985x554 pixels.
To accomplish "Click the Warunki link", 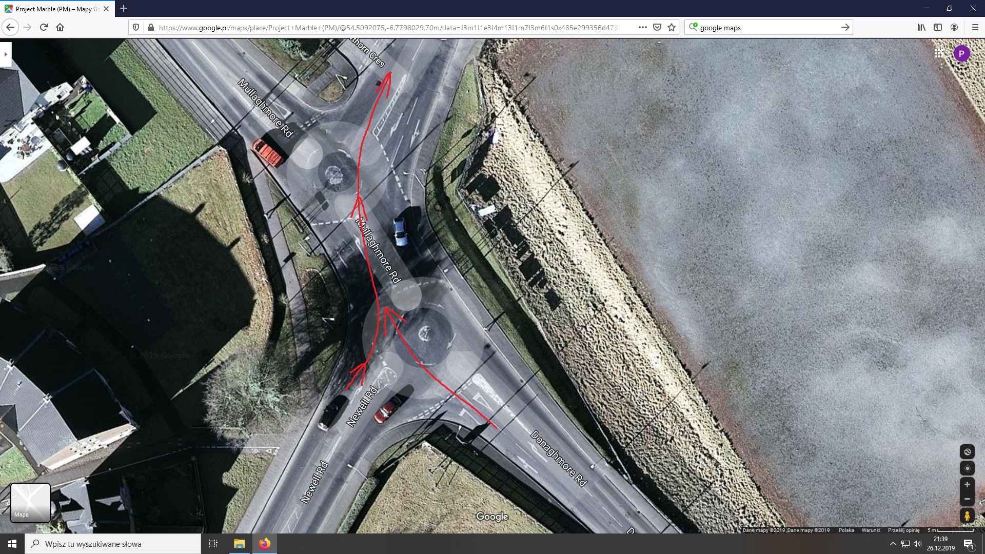I will pyautogui.click(x=871, y=530).
